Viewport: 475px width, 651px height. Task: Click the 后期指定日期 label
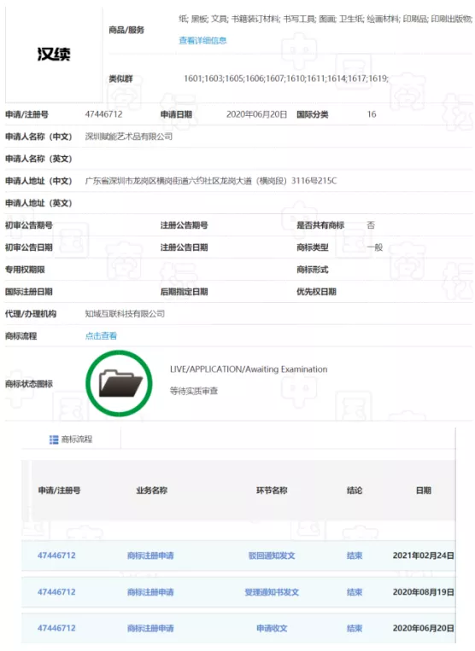pos(184,292)
